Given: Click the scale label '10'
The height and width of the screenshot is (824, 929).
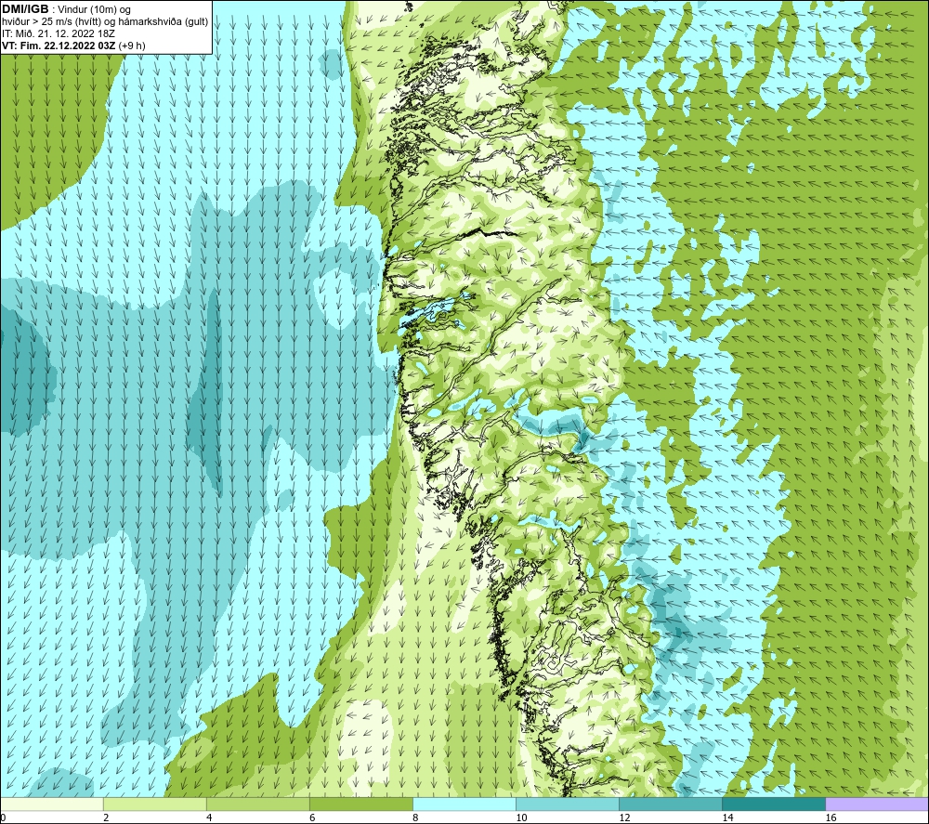Looking at the screenshot, I should 521,818.
